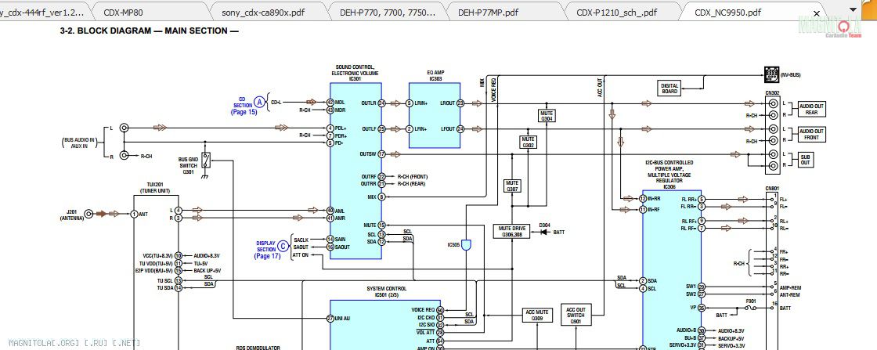Click the IC505 gate symbol

(x=466, y=245)
